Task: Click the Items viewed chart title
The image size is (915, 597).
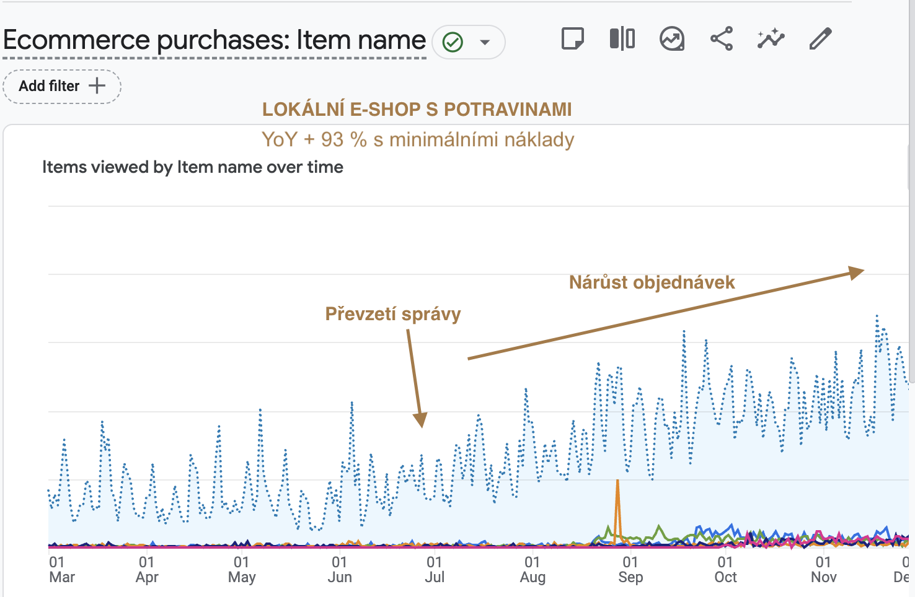Action: tap(193, 167)
